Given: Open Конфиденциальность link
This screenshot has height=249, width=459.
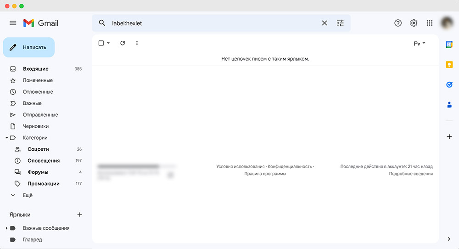Looking at the screenshot, I should (290, 166).
